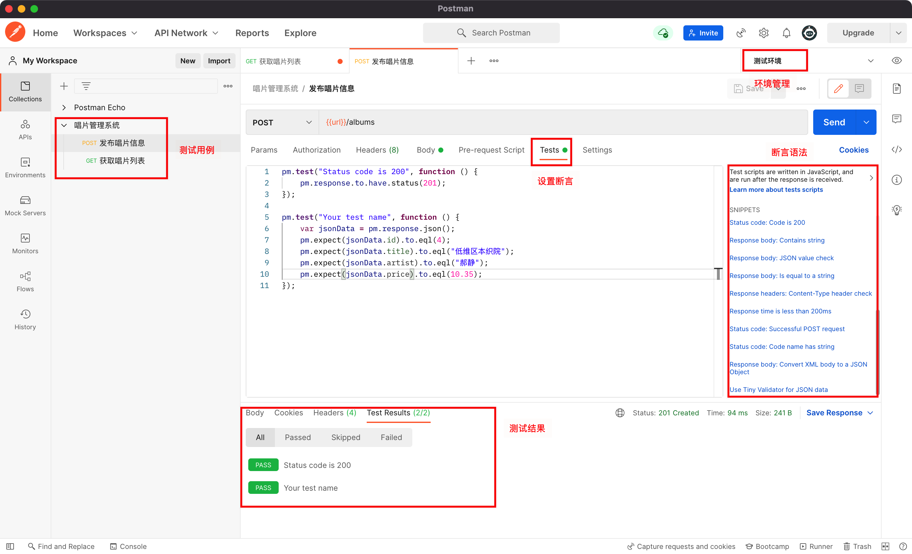This screenshot has height=554, width=912.
Task: Open the settings gear icon in header
Action: [763, 33]
